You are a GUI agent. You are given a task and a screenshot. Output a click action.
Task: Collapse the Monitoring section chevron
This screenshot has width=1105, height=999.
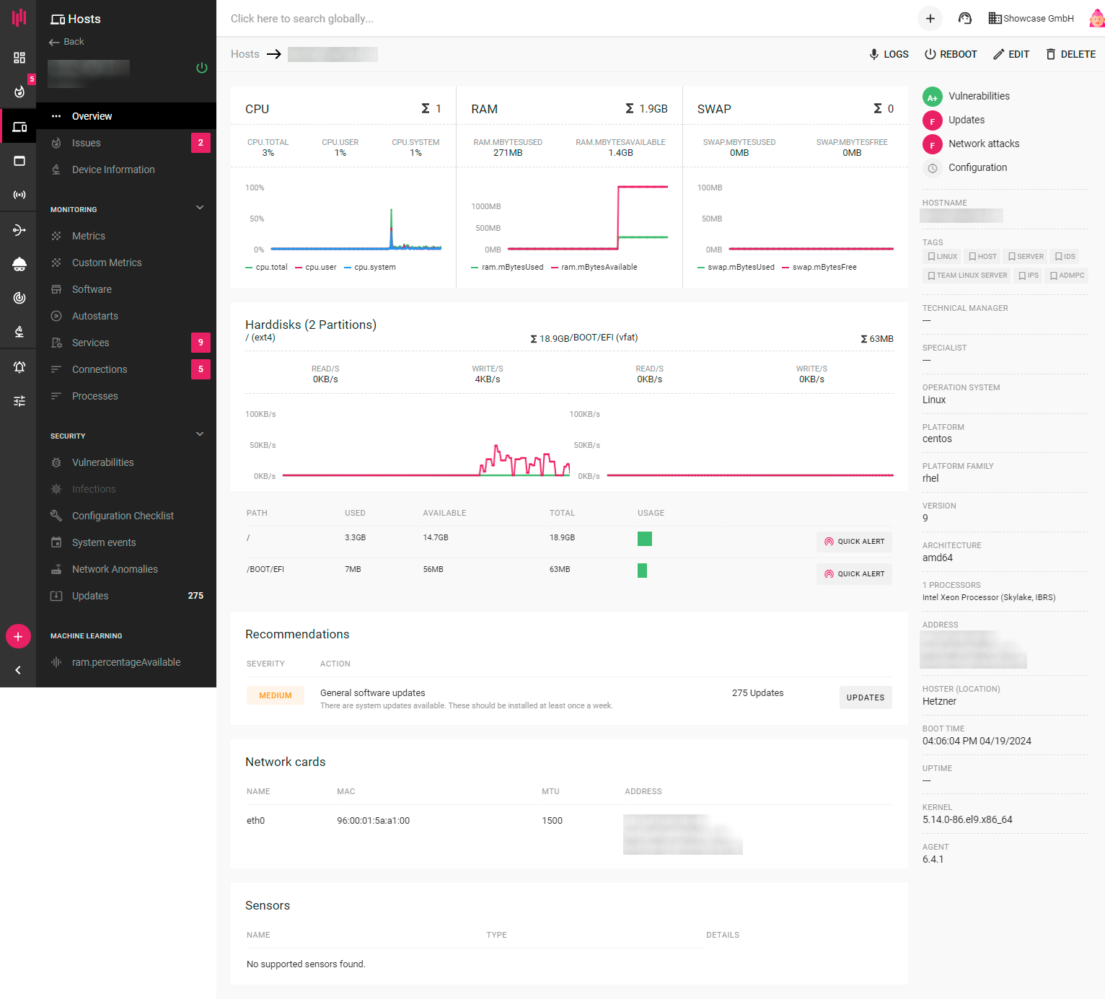pyautogui.click(x=200, y=208)
